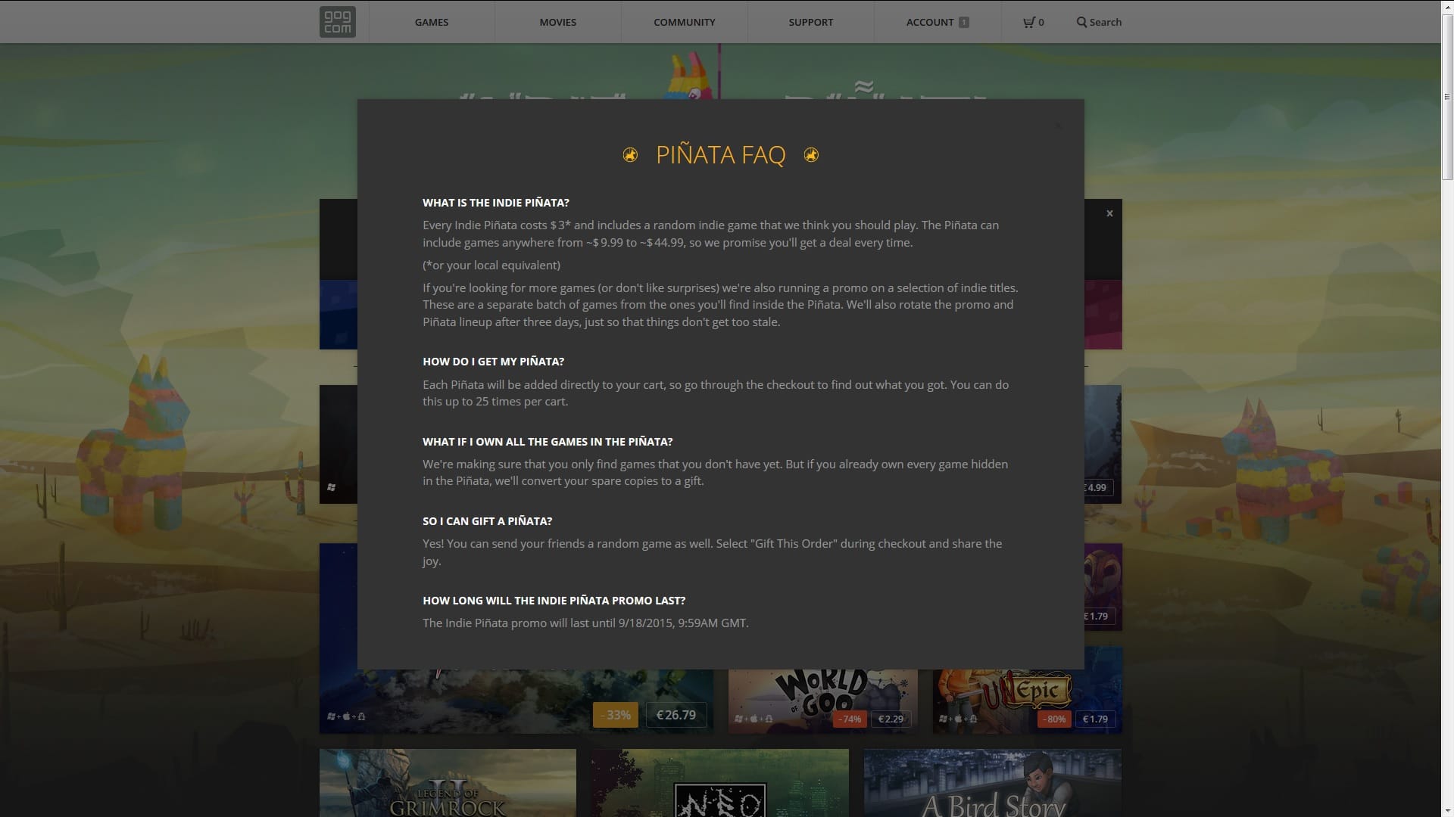Click the '(*or your local equivalent)' note
1454x817 pixels.
(491, 266)
